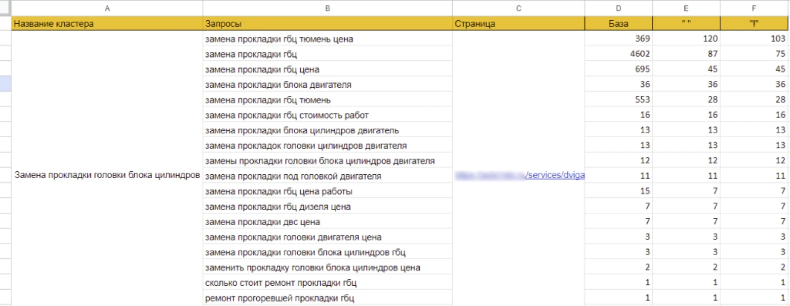Click the "Страница" header cell
This screenshot has height=306, width=790.
click(518, 23)
